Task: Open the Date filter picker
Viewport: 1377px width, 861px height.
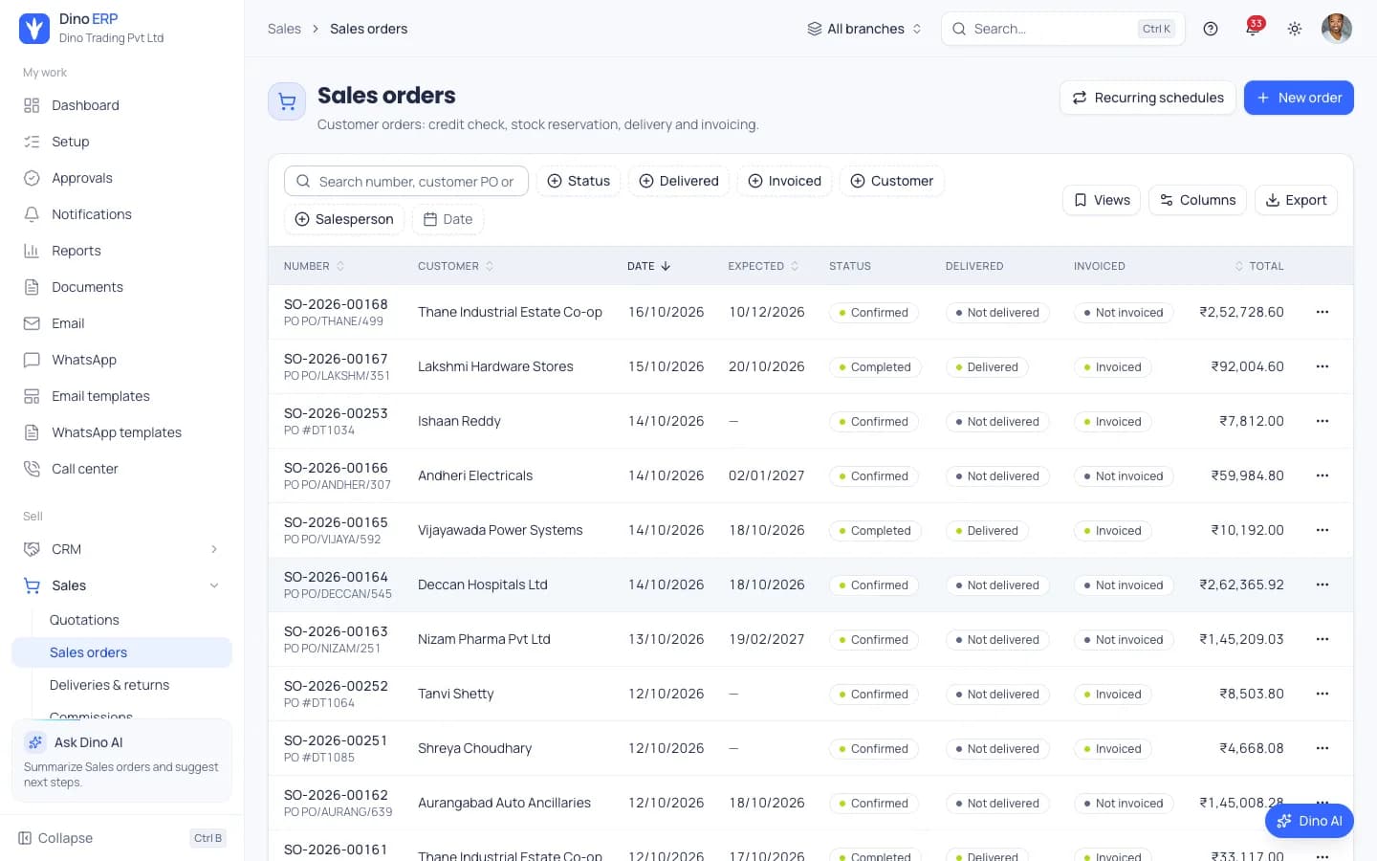Action: [448, 219]
